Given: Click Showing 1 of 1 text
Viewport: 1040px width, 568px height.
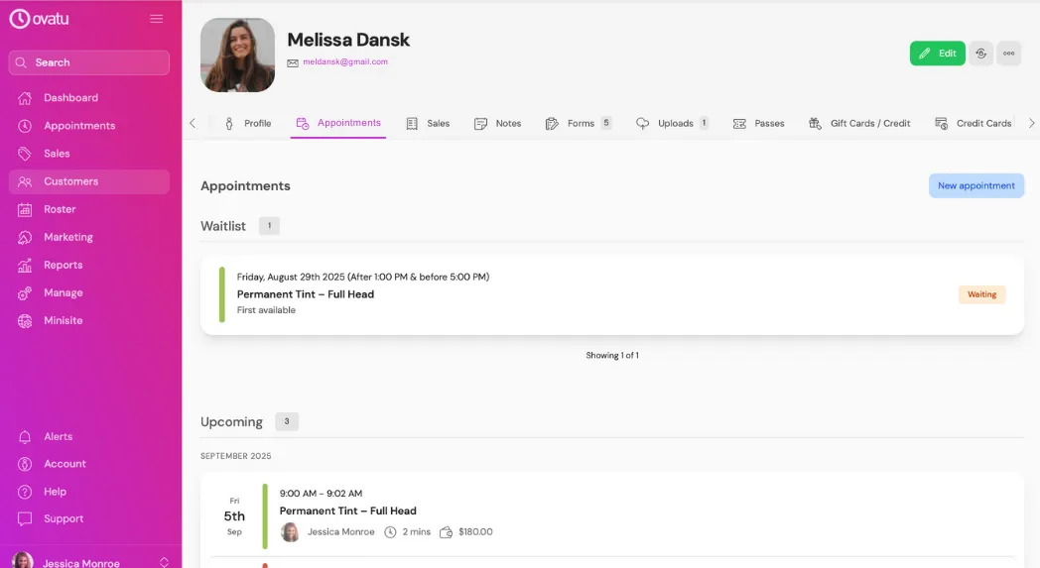Looking at the screenshot, I should click(x=612, y=355).
